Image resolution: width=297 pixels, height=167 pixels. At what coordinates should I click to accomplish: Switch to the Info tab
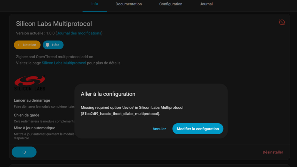point(94,4)
